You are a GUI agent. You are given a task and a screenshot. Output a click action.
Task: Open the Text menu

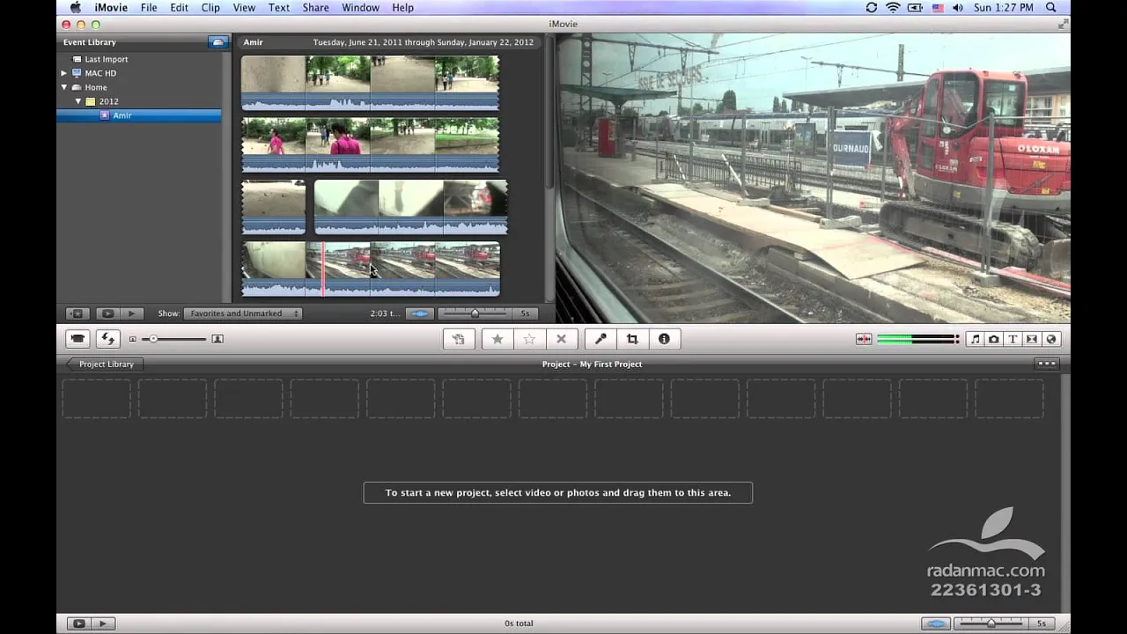pyautogui.click(x=279, y=8)
